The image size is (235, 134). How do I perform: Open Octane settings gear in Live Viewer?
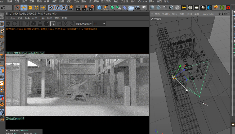pos(34,24)
